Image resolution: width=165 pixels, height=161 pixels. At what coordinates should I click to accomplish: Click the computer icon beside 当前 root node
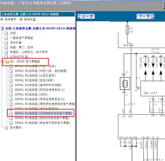(2, 28)
